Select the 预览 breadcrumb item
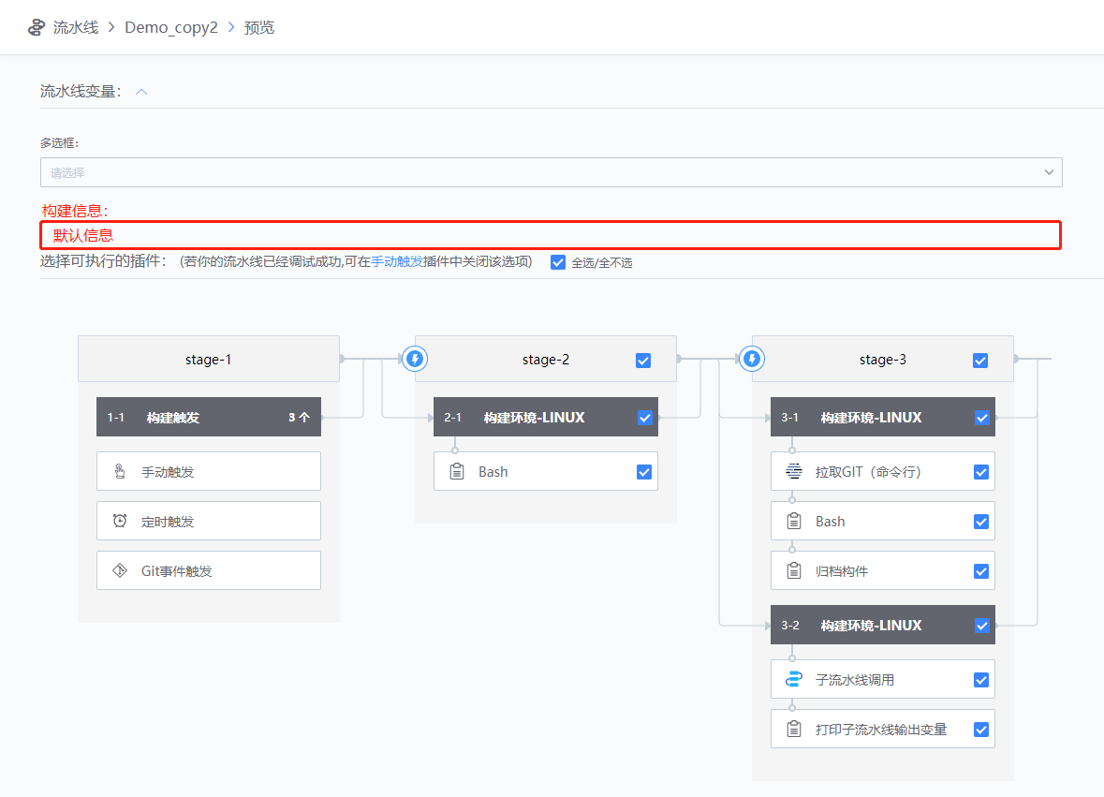The width and height of the screenshot is (1104, 797). click(259, 27)
